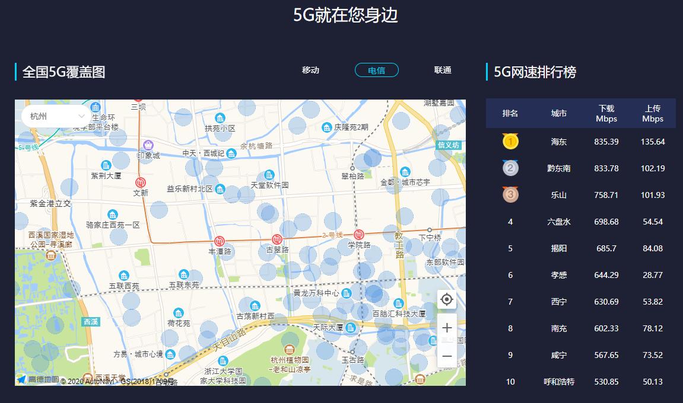Image resolution: width=683 pixels, height=403 pixels.
Task: Click the 古翠路 metro station icon
Action: click(x=277, y=239)
